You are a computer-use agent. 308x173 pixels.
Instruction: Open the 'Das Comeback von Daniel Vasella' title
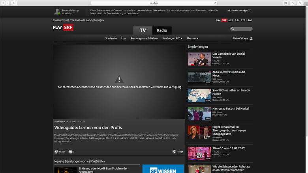click(229, 56)
